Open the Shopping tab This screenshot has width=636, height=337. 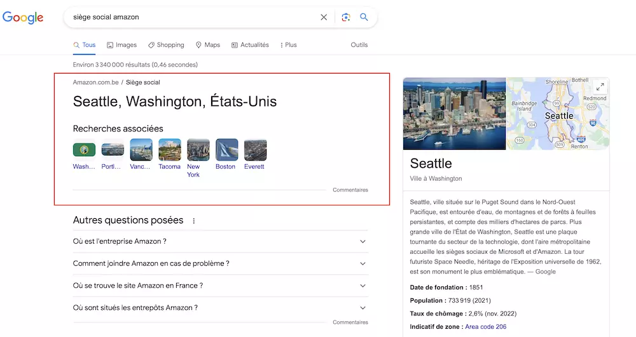(x=166, y=45)
